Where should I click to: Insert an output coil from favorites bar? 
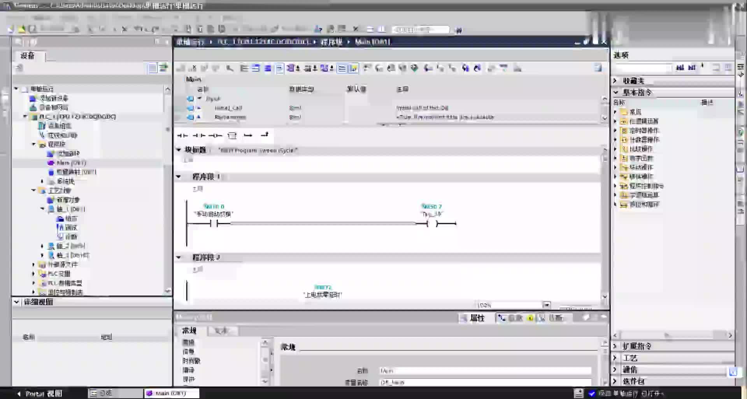pos(215,135)
